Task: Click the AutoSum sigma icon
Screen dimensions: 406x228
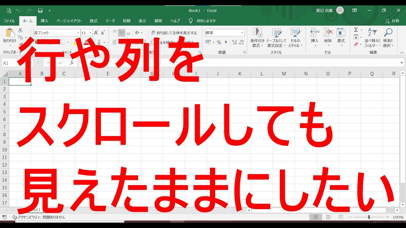Action: (356, 30)
